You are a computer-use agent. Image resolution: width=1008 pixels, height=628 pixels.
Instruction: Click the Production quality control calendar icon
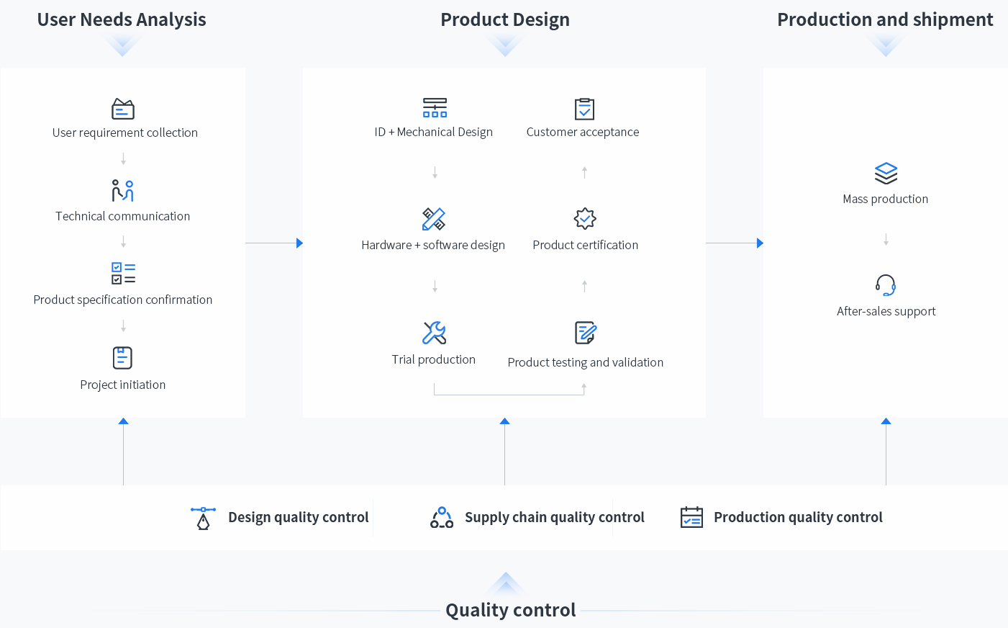[x=691, y=517]
